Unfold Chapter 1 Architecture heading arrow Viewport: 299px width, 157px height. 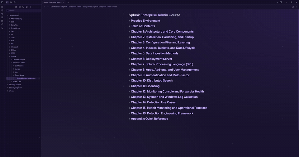click(x=129, y=32)
